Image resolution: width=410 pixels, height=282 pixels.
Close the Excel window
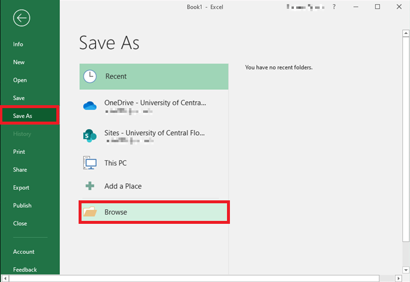coord(399,7)
